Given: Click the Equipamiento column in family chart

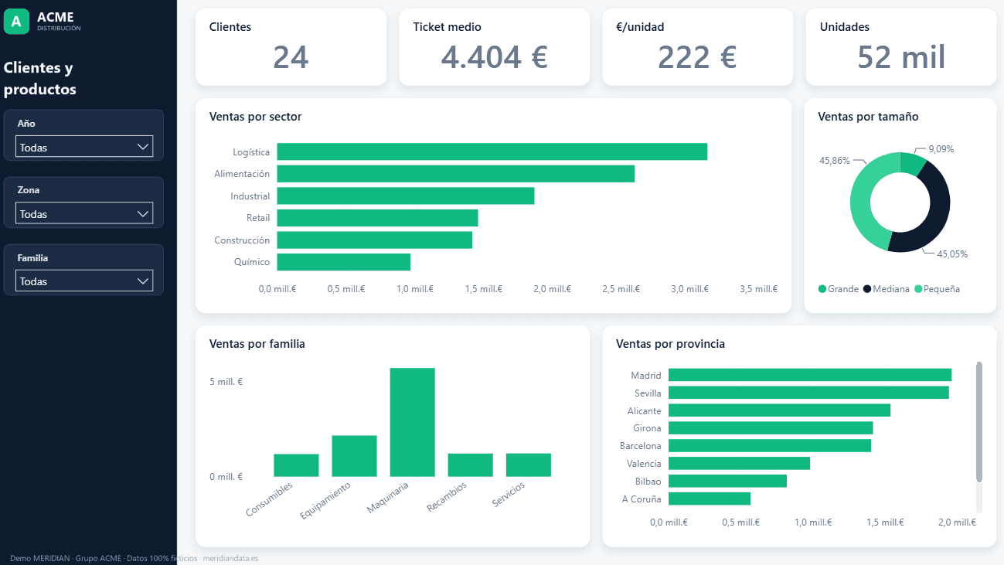Looking at the screenshot, I should tap(354, 456).
